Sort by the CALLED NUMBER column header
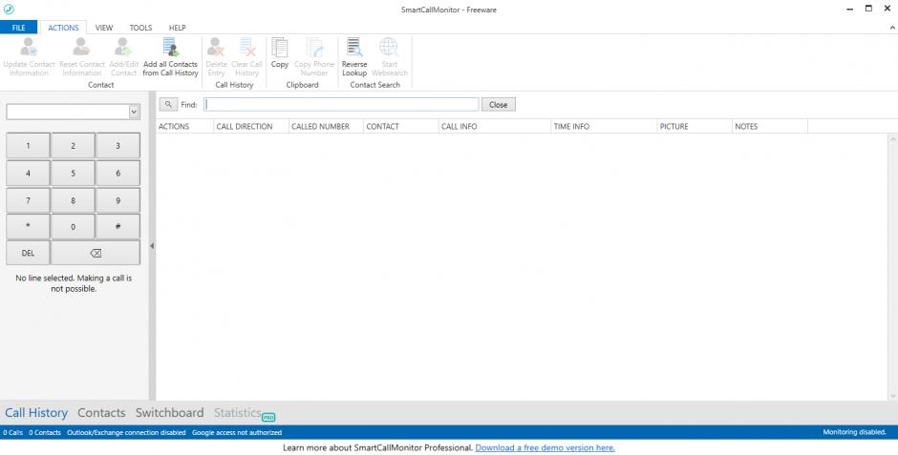 326,126
